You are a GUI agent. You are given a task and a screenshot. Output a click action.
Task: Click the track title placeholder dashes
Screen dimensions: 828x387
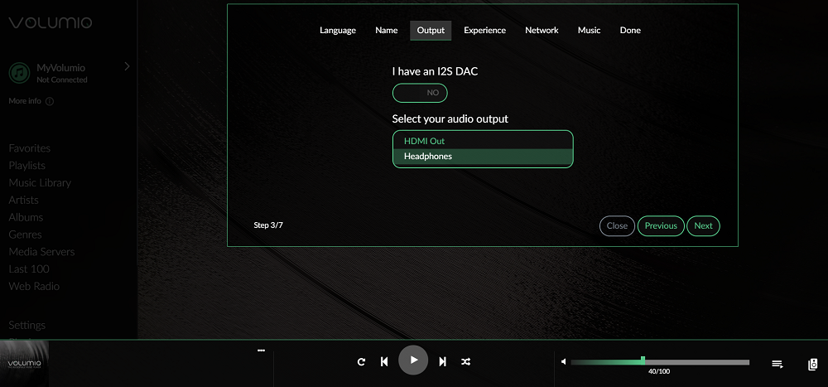(261, 350)
